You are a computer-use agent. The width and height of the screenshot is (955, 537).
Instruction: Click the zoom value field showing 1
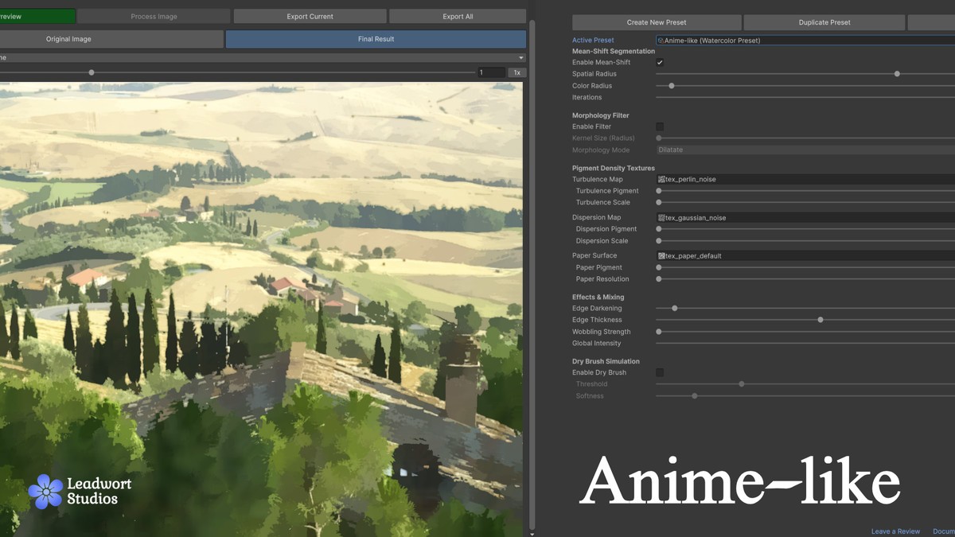[490, 72]
